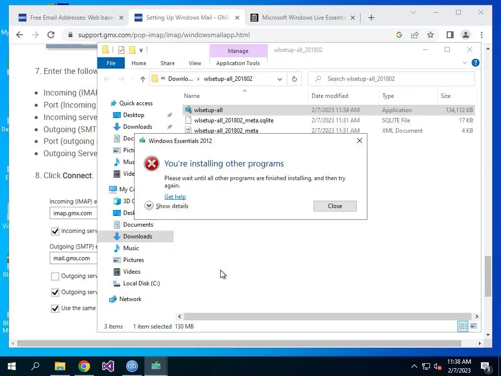This screenshot has height=376, width=501.
Task: Expand the Explorer ribbon chevron
Action: coord(465,63)
